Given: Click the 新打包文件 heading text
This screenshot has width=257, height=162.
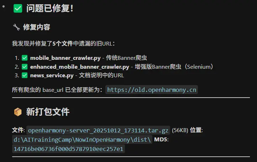Looking at the screenshot, I should coord(48,112).
